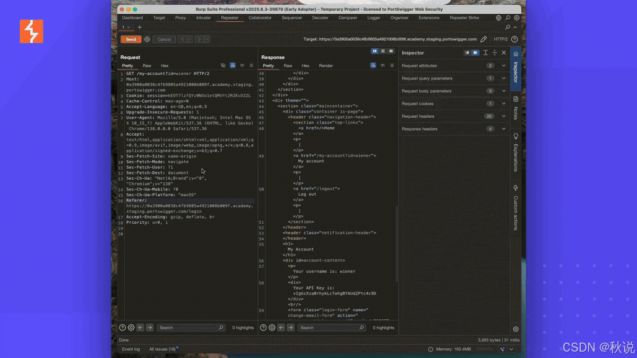Go to previous match in Request search
637x358 pixels.
140,328
